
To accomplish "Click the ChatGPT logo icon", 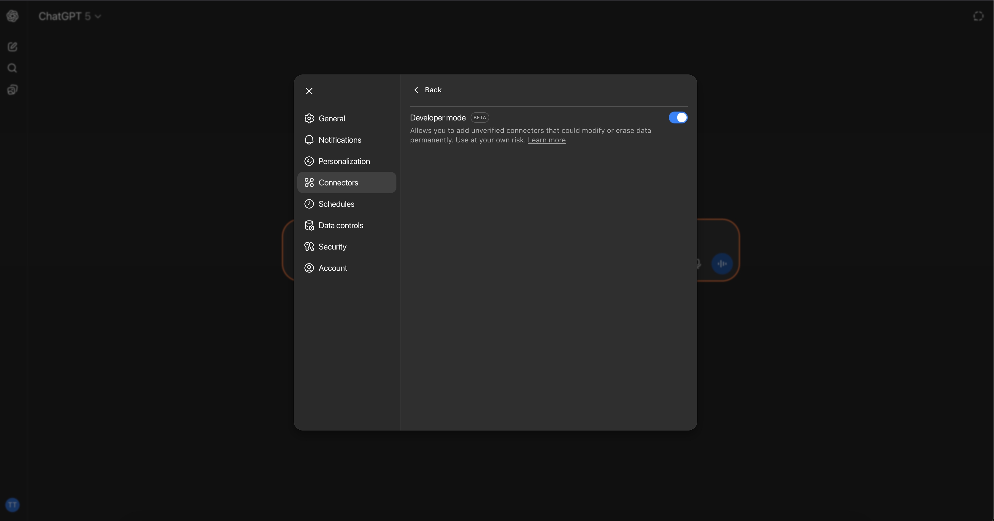I will tap(12, 16).
